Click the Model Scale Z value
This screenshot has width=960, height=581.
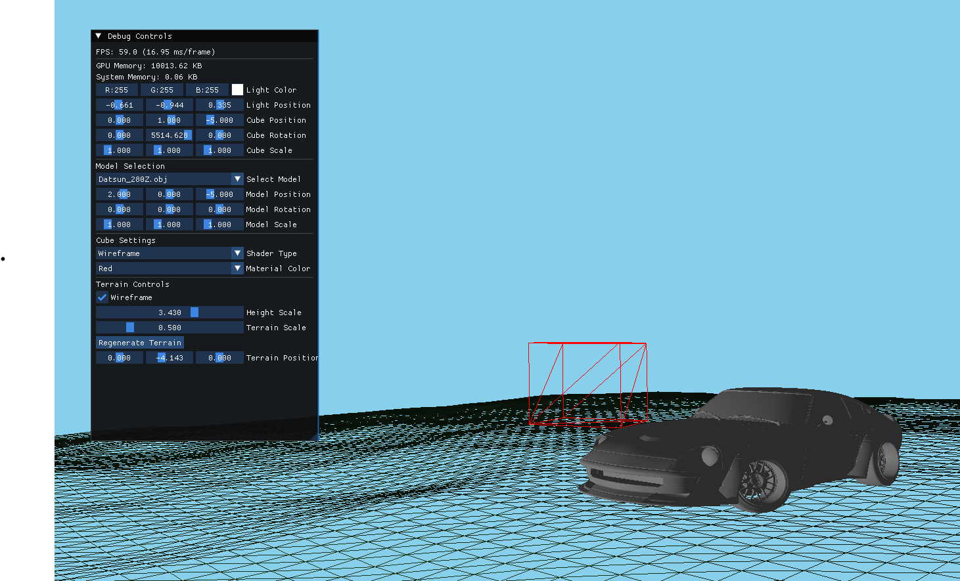coord(219,224)
